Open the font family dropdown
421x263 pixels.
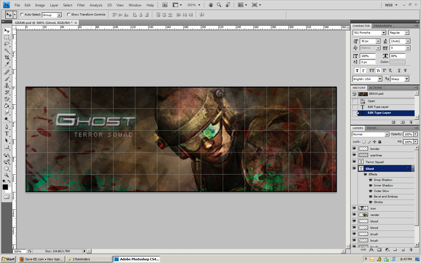point(384,33)
